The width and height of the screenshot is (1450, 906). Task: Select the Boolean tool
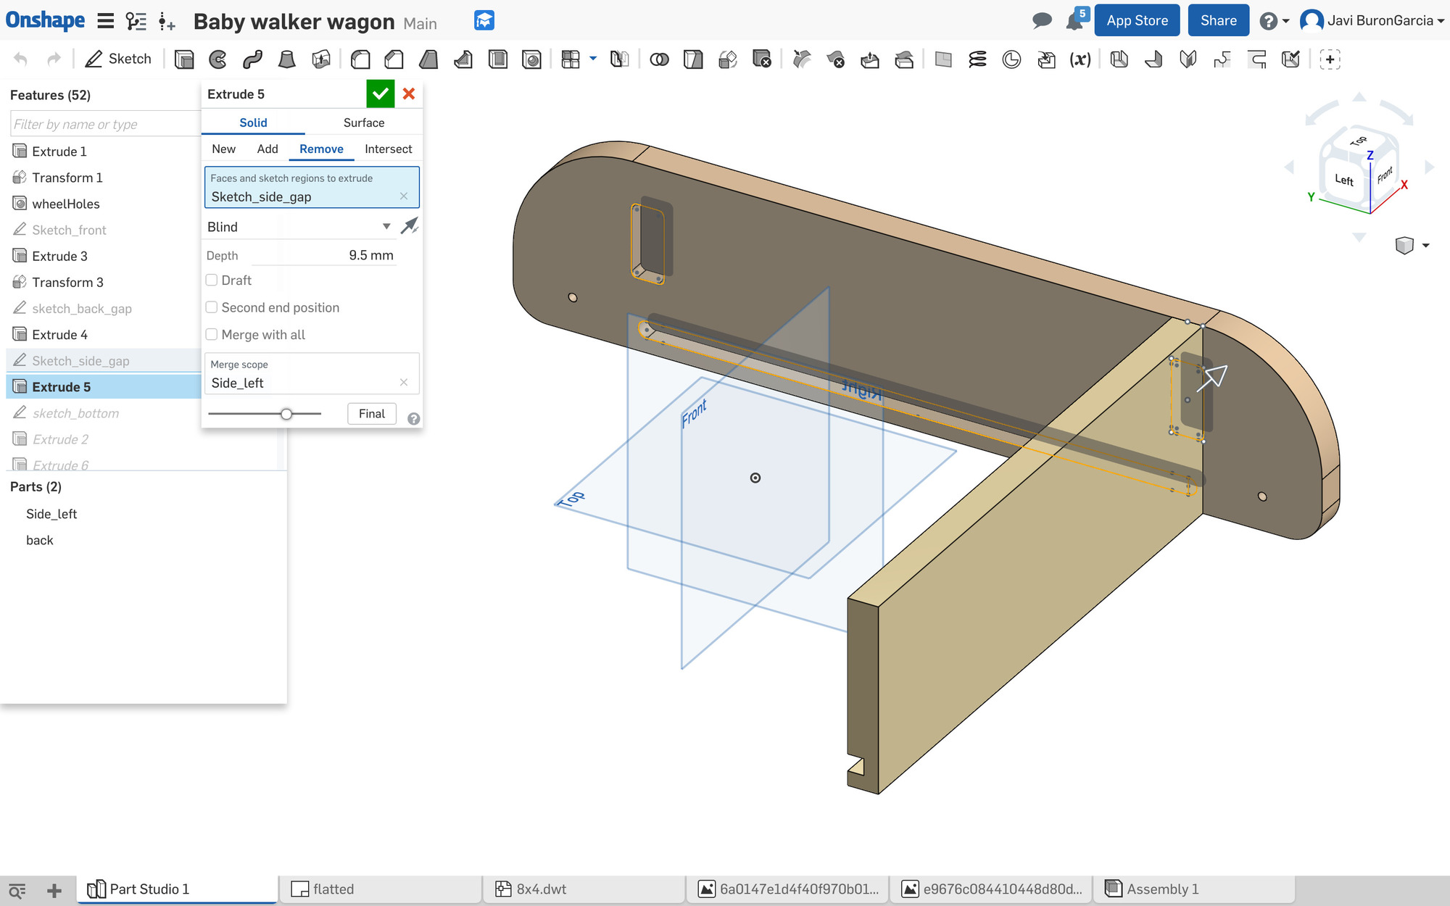tap(659, 59)
